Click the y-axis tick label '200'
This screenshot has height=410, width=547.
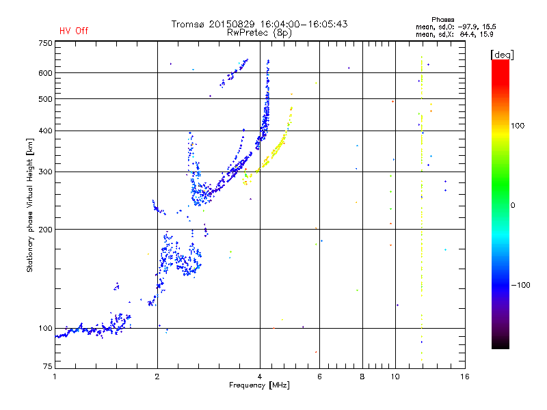click(x=45, y=230)
